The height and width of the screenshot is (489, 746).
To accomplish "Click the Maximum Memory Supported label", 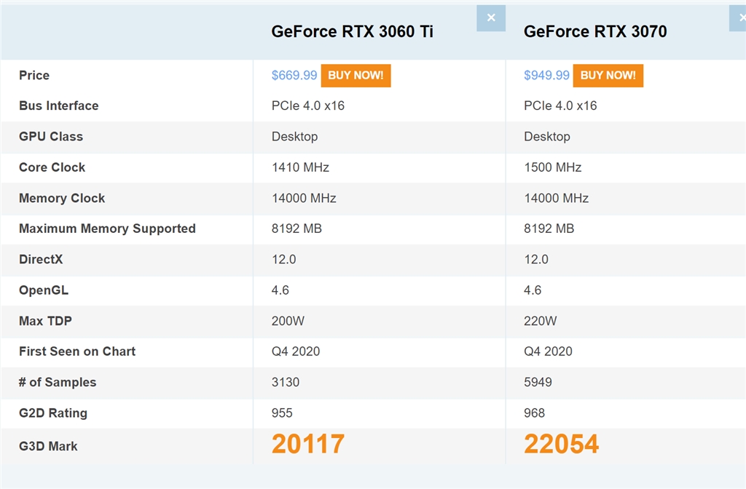I will pos(107,228).
